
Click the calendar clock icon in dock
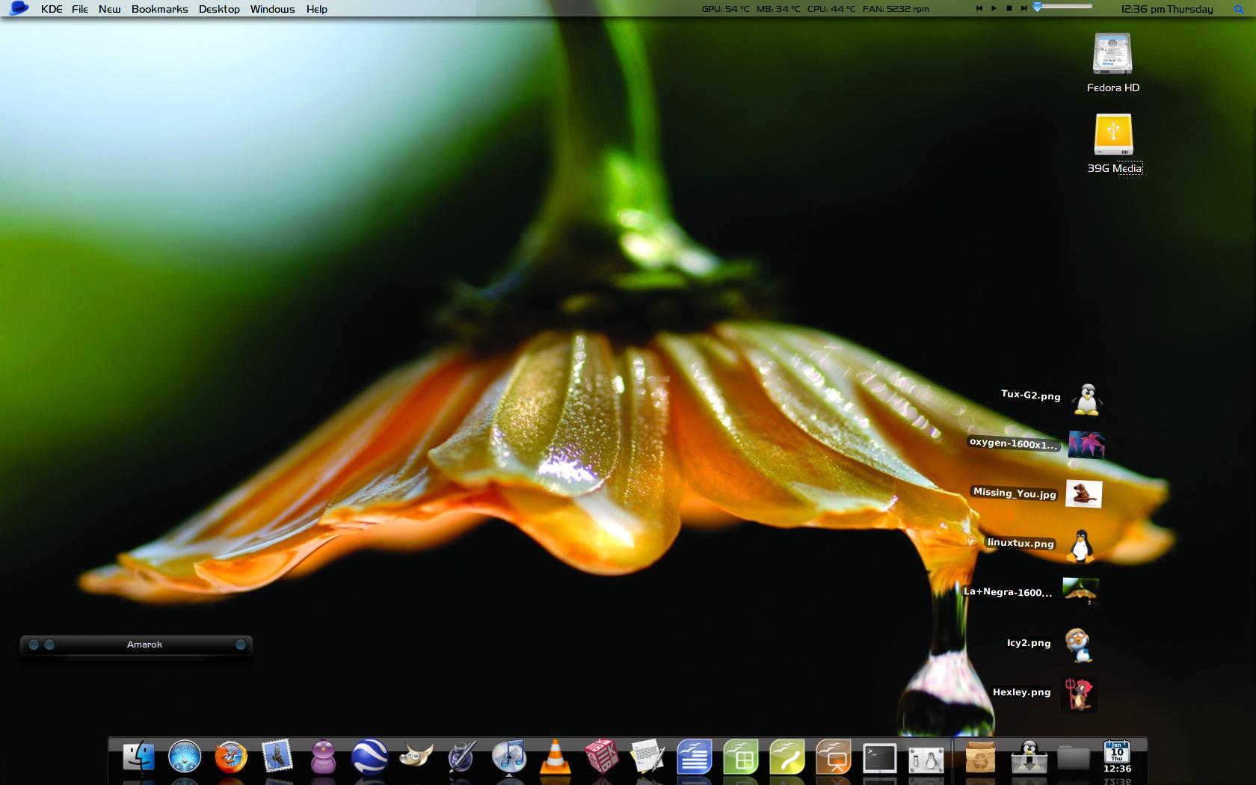pyautogui.click(x=1117, y=757)
